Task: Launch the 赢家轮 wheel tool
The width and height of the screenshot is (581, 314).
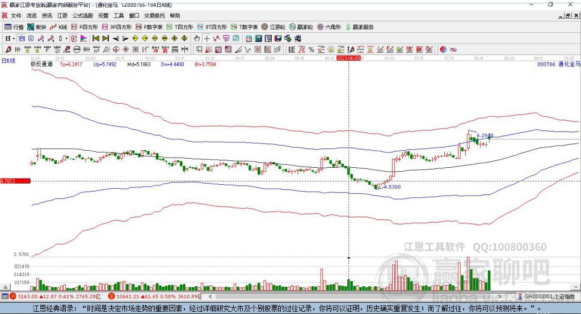Action: (x=301, y=27)
